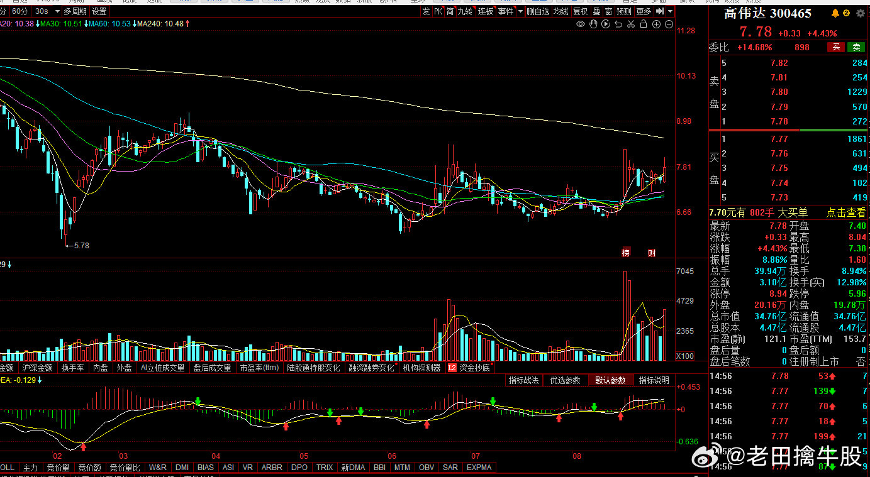This screenshot has height=477, width=870.
Task: Open the quote panel settings gear
Action: tap(861, 13)
